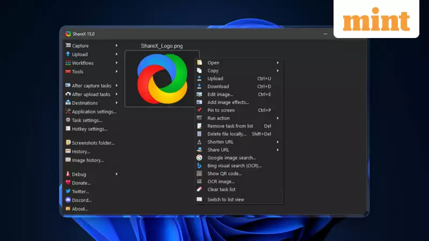This screenshot has height=241, width=429.
Task: Click the Pin to screen pushpin icon
Action: [199, 110]
